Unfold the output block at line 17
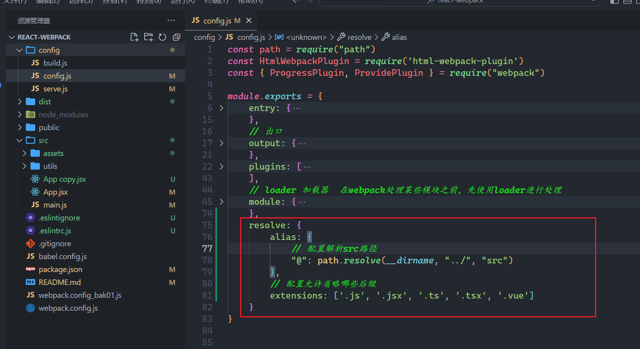Screen dimensions: 640x349 pos(221,143)
